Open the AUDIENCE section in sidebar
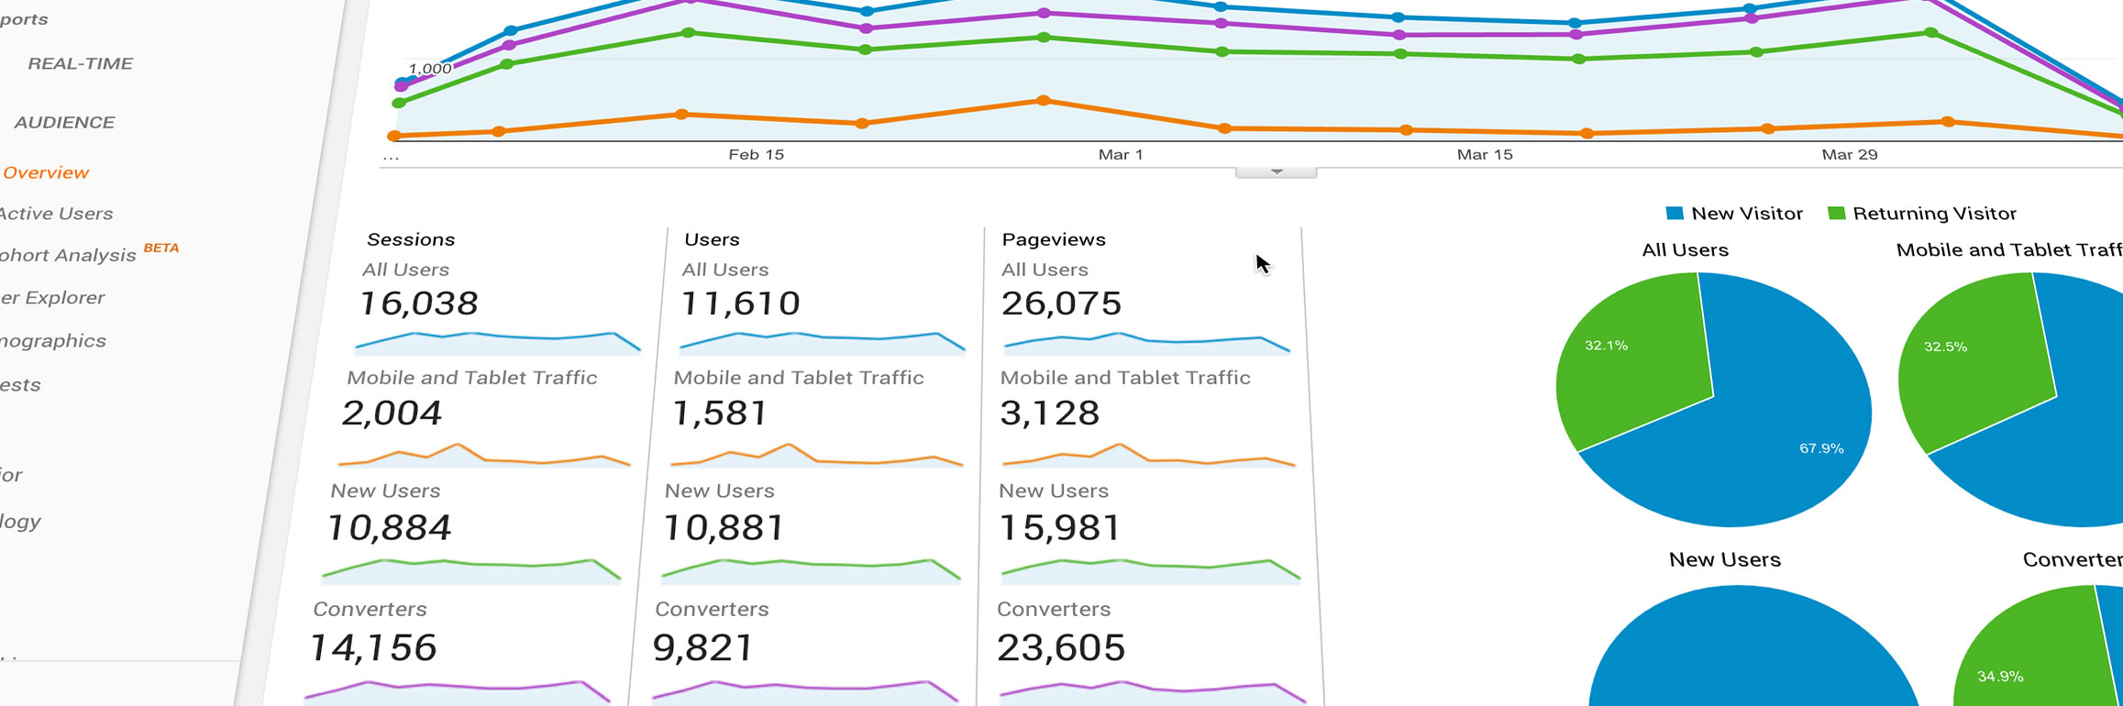 click(x=64, y=122)
